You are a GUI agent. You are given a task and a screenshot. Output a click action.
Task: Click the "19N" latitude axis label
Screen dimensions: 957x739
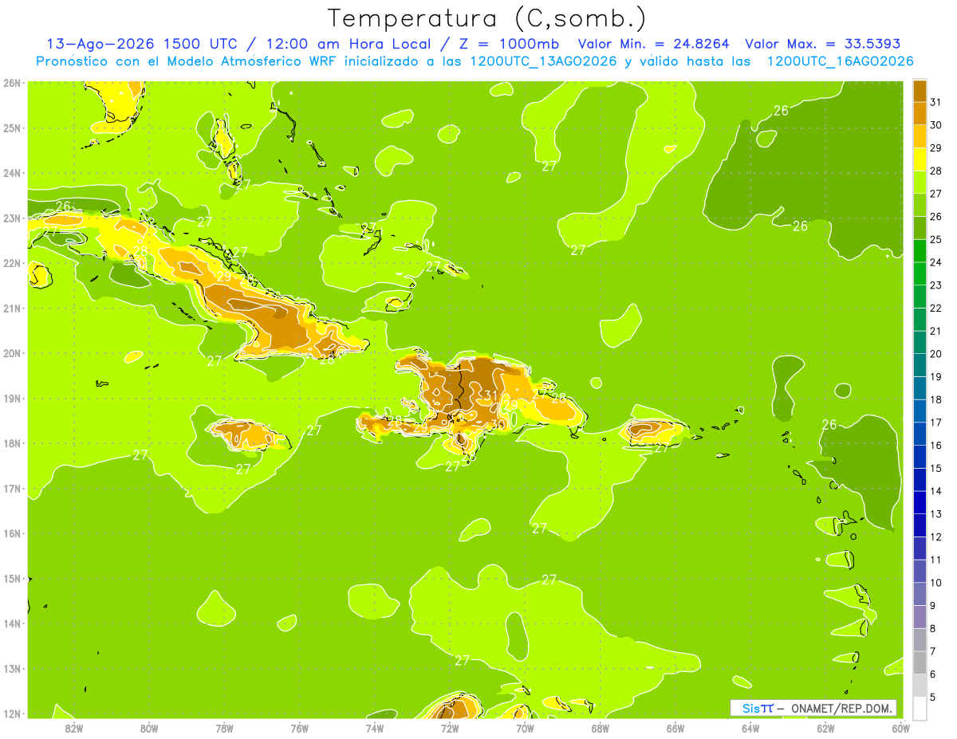click(12, 398)
